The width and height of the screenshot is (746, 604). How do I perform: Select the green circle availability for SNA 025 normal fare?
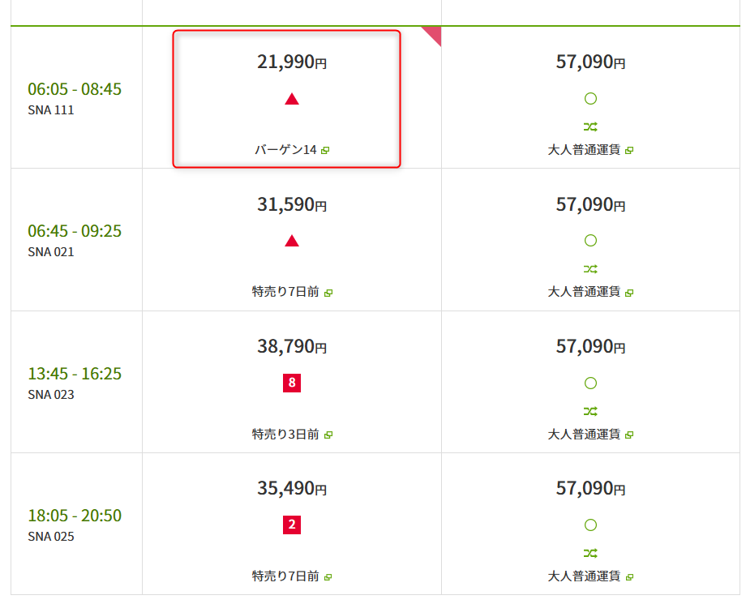pos(590,525)
